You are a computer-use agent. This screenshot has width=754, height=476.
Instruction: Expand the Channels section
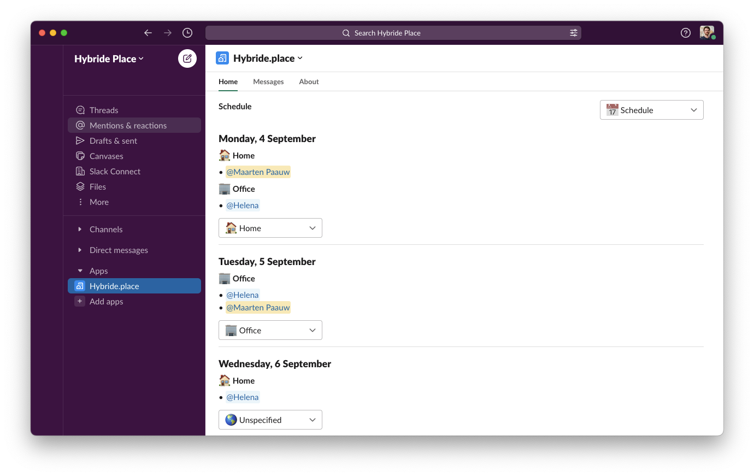tap(80, 229)
